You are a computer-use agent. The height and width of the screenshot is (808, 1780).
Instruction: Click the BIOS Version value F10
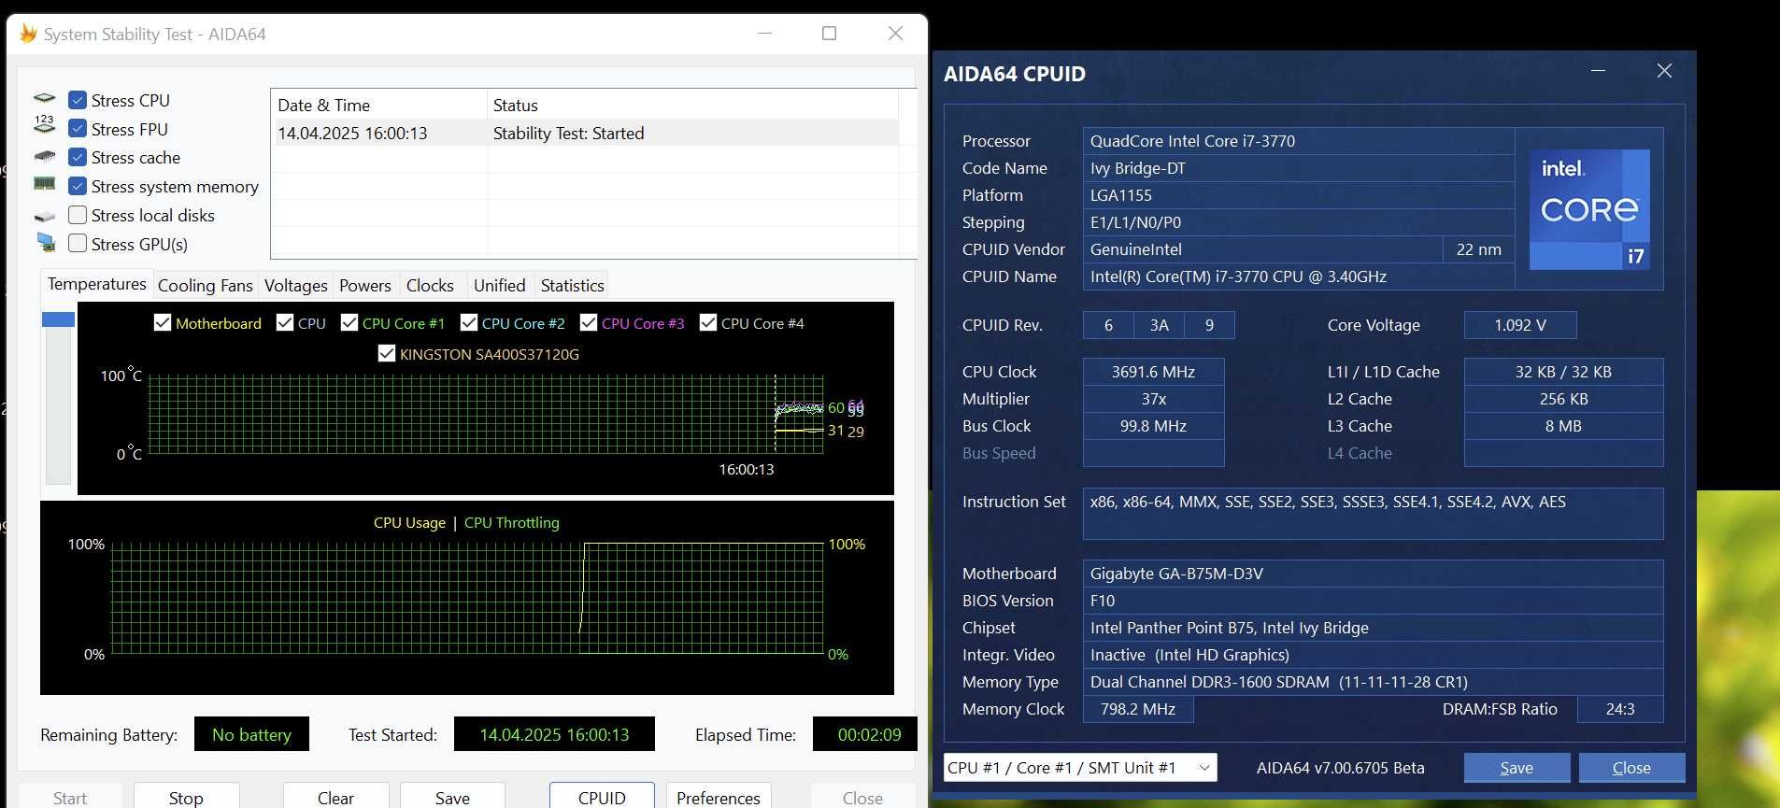1373,601
